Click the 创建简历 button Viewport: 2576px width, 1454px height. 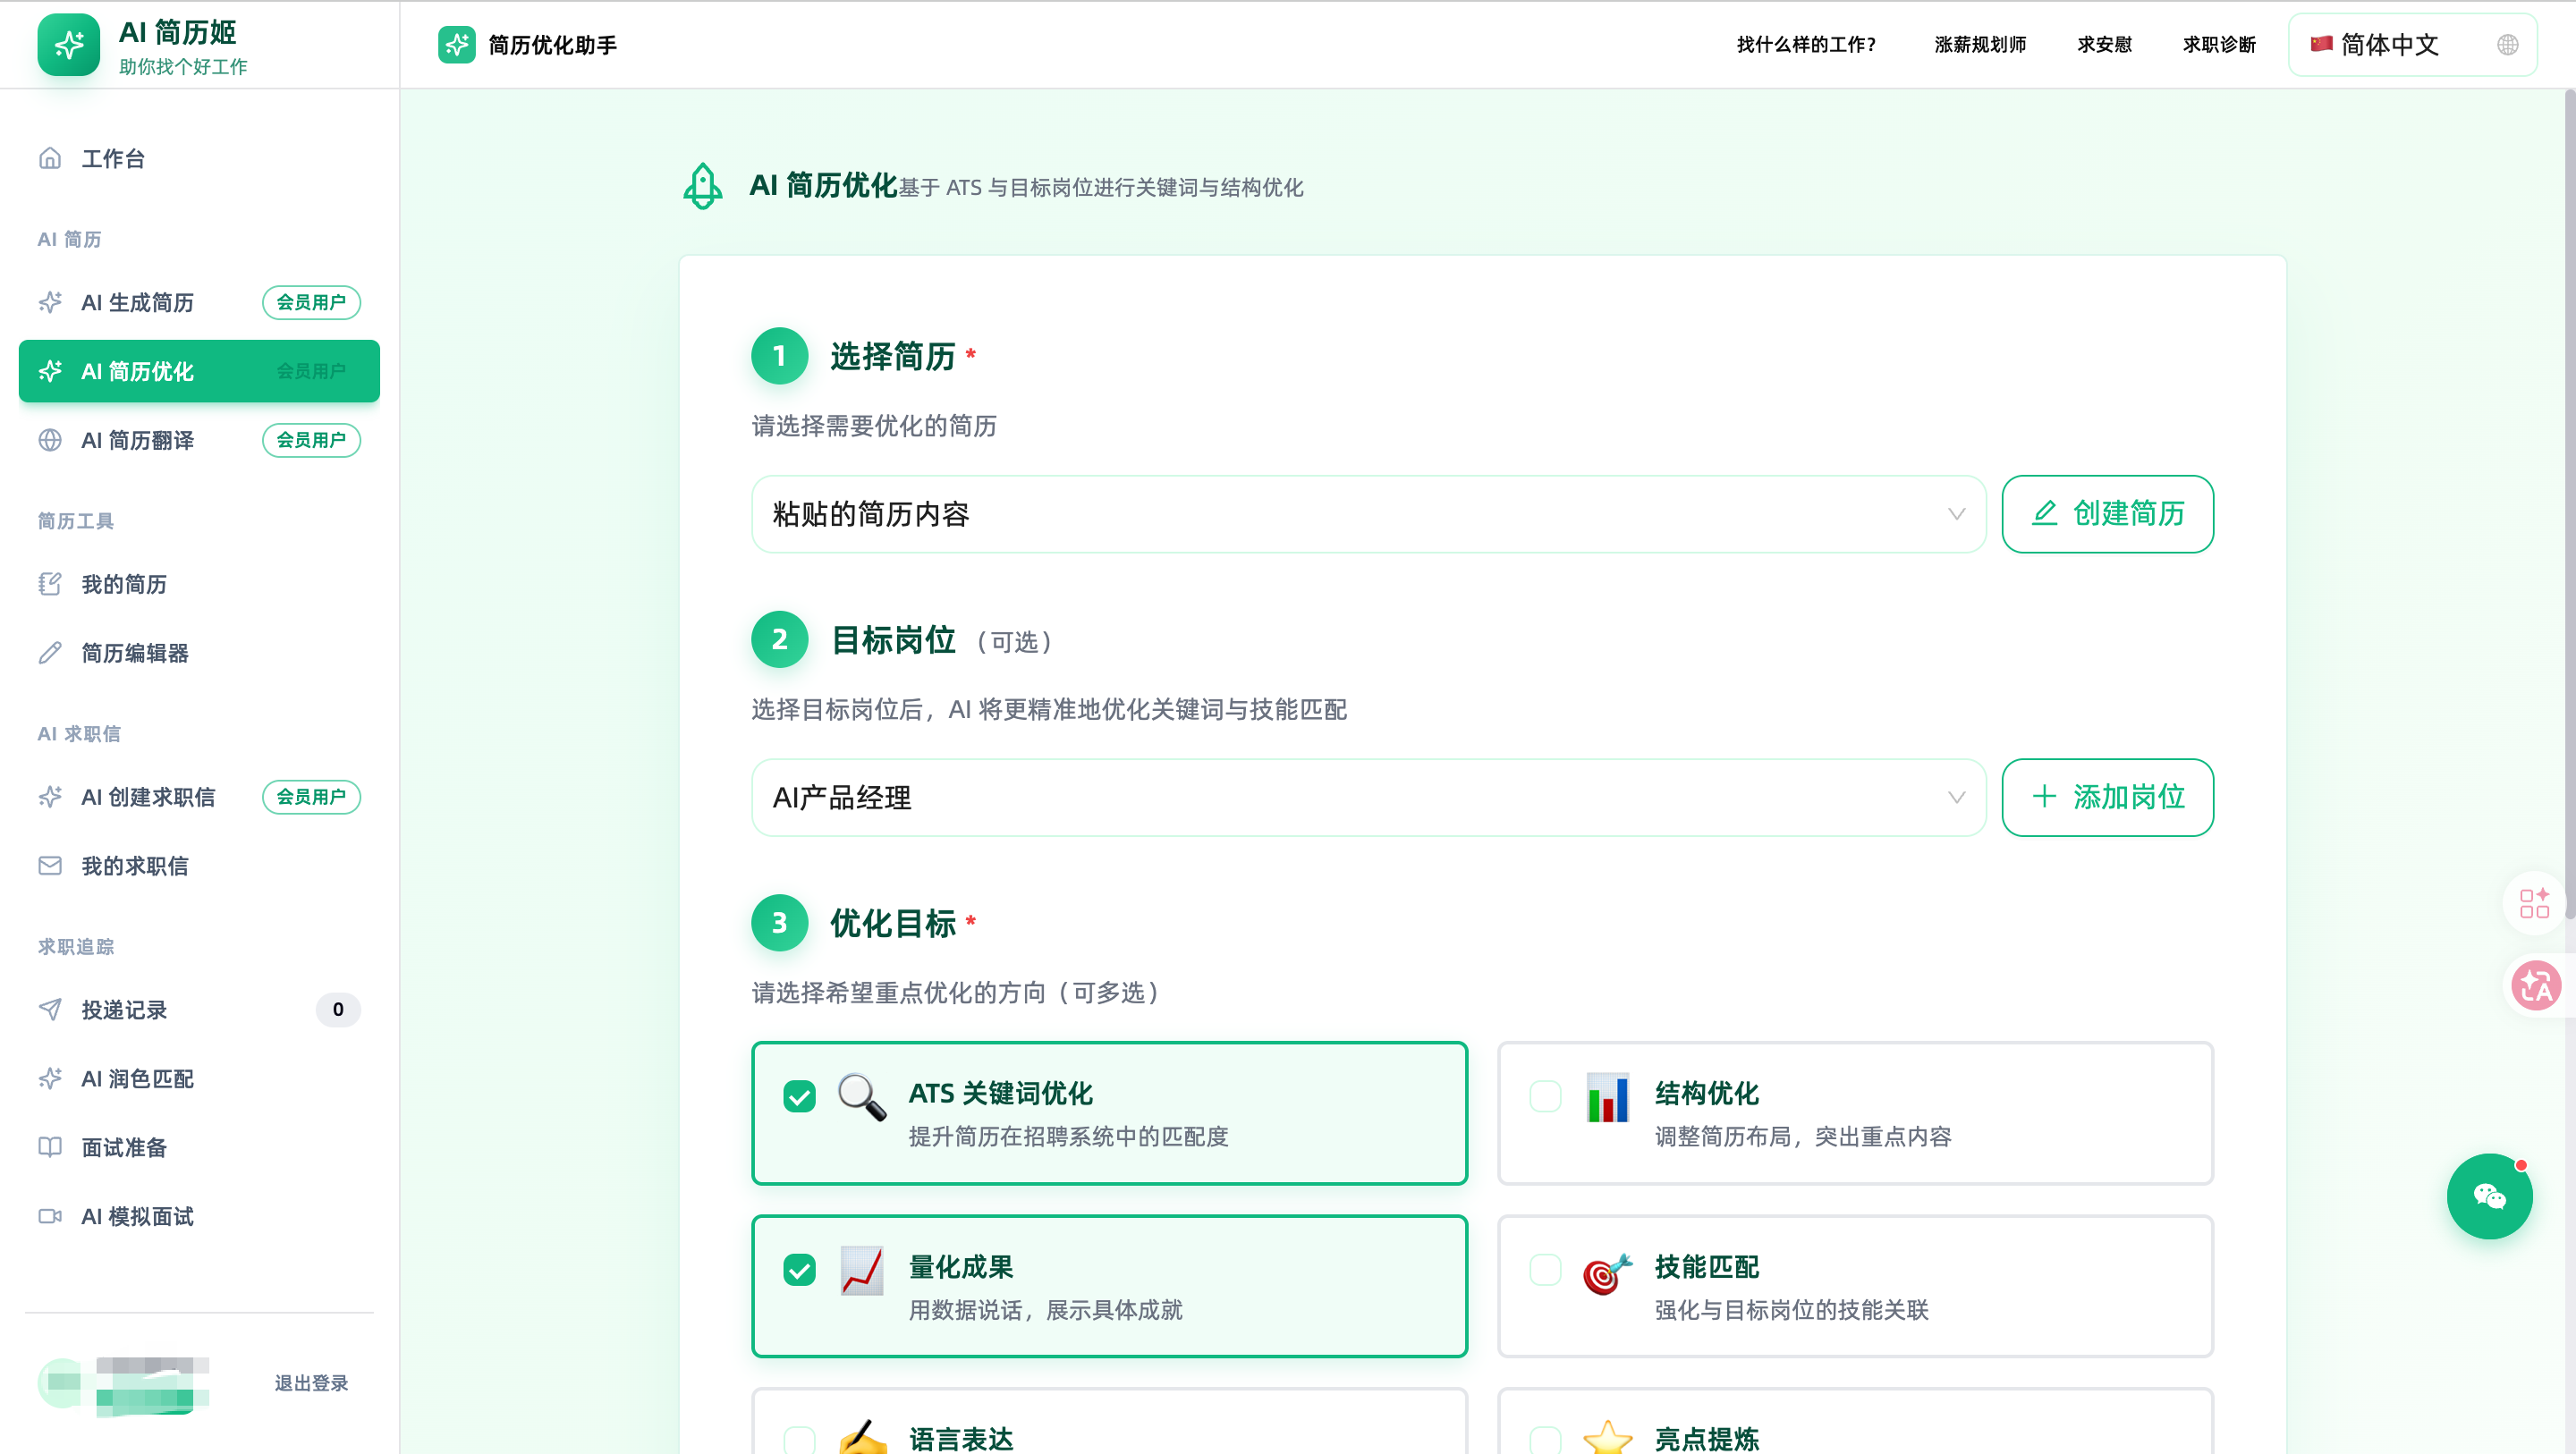[2107, 514]
